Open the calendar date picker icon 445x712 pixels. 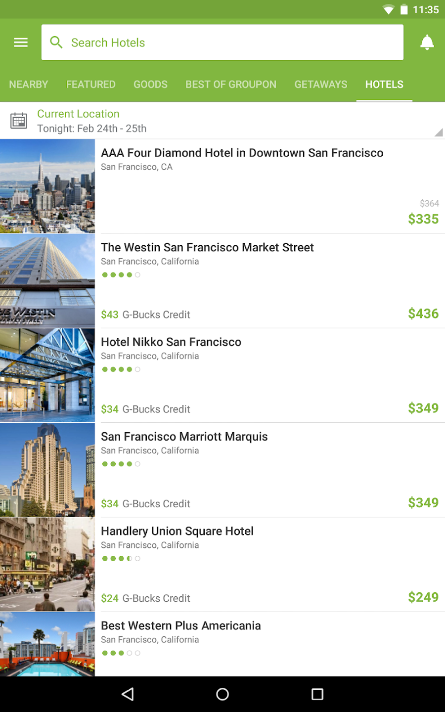click(19, 121)
